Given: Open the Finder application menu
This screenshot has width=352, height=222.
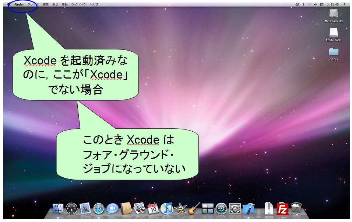Looking at the screenshot, I should 19,4.
